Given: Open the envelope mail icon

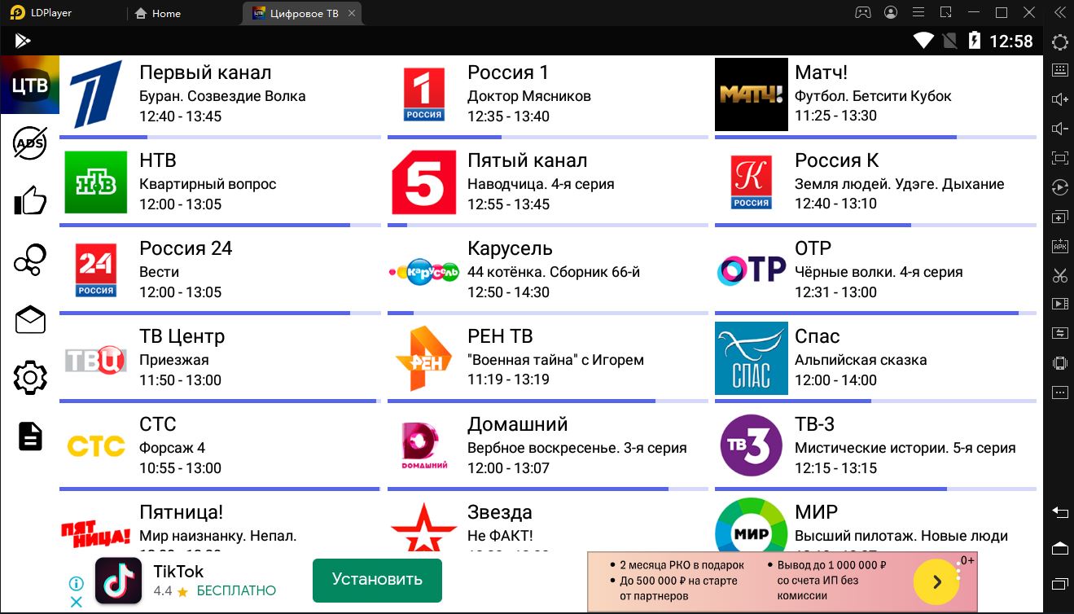Looking at the screenshot, I should tap(30, 319).
